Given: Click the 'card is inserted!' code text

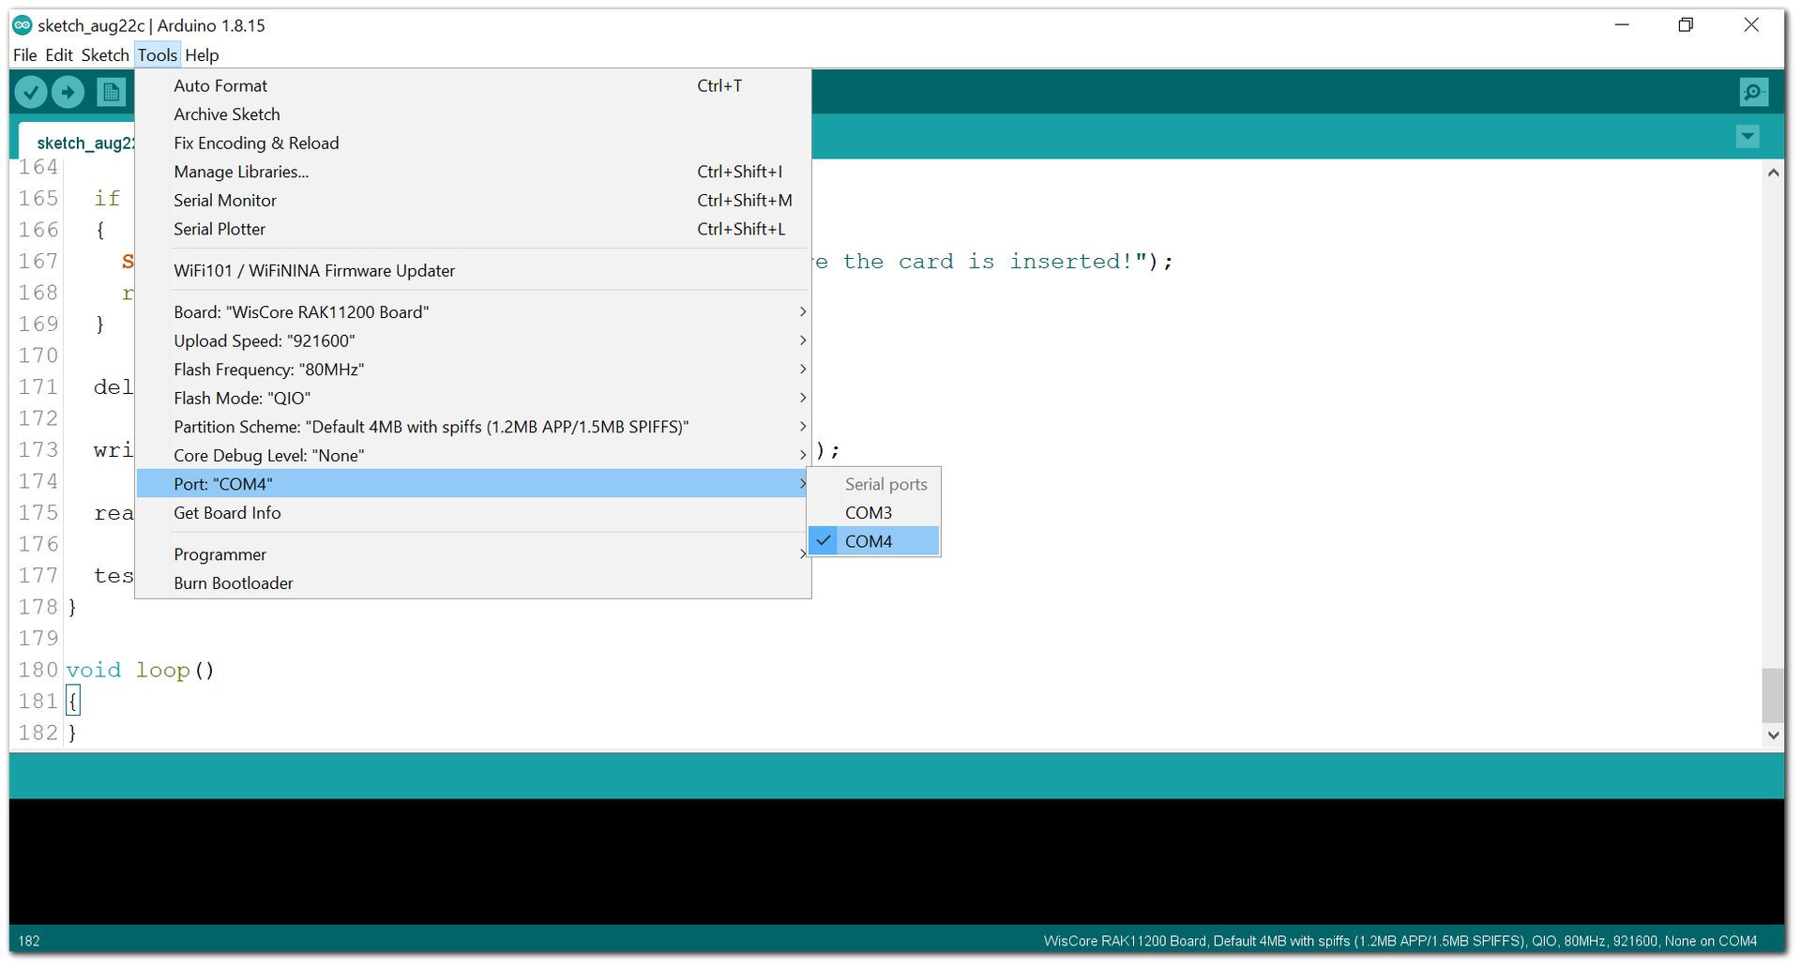Looking at the screenshot, I should [1016, 262].
